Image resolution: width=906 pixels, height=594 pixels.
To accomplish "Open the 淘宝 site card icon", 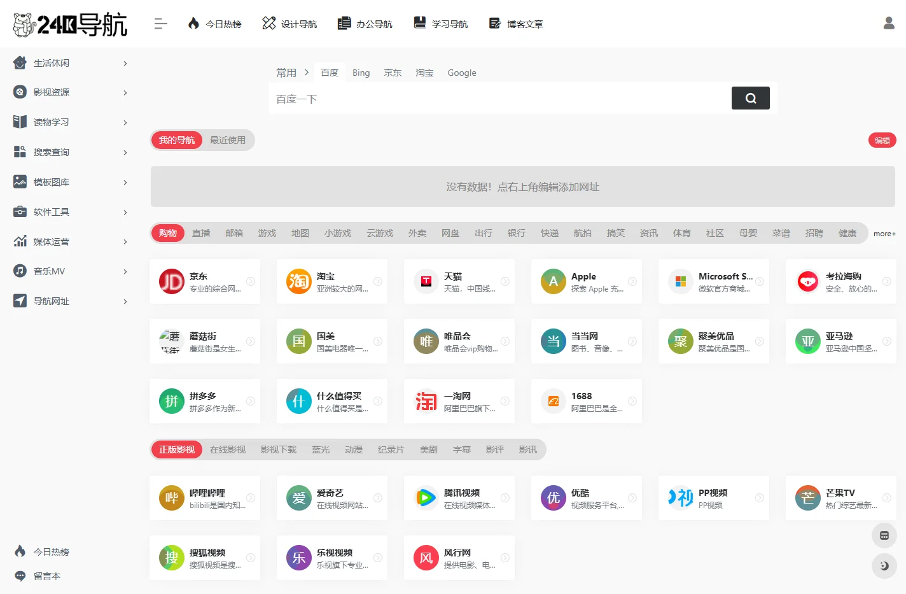I will 298,281.
